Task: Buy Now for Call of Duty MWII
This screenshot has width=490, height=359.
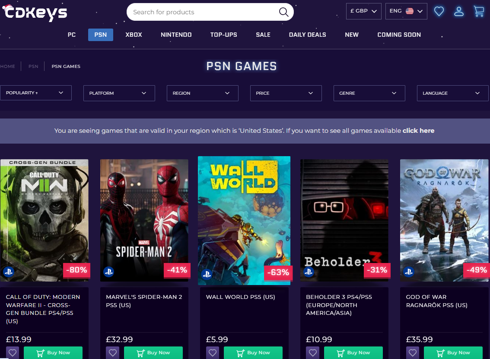Action: 53,353
